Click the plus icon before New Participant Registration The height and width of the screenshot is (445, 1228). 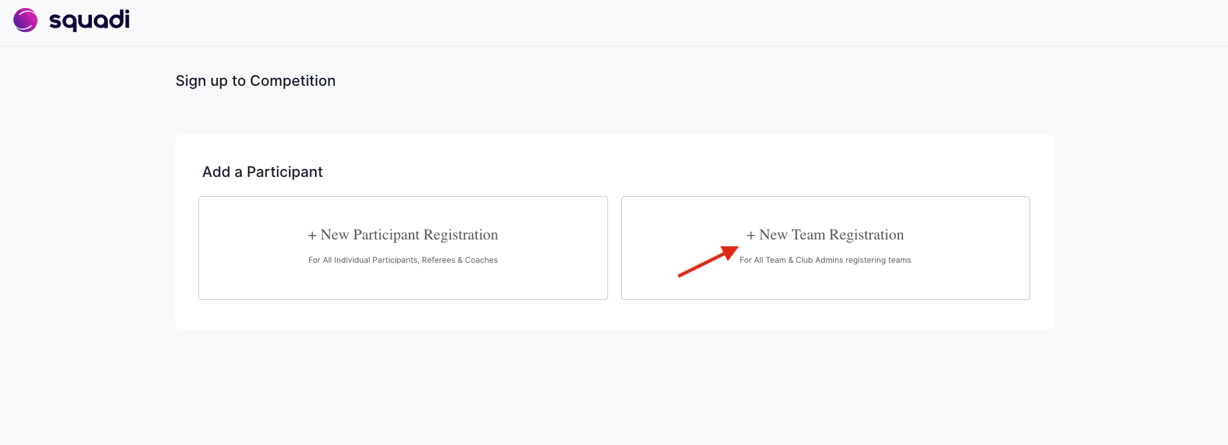click(x=312, y=235)
